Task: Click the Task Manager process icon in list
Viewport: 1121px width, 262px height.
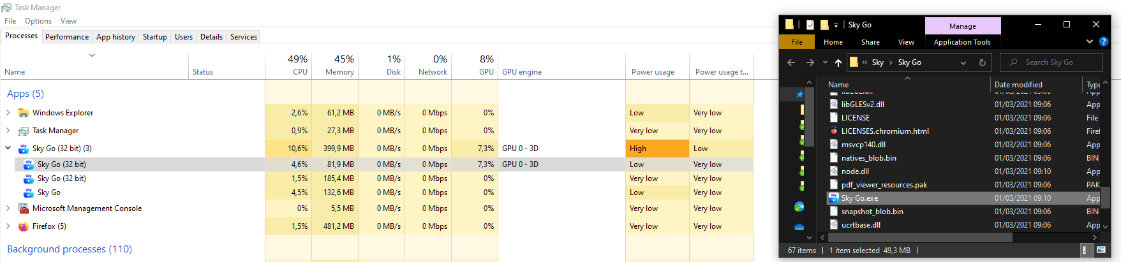Action: coord(24,131)
